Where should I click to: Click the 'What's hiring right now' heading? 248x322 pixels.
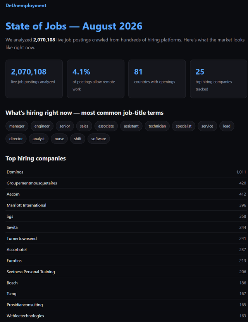tap(84, 113)
